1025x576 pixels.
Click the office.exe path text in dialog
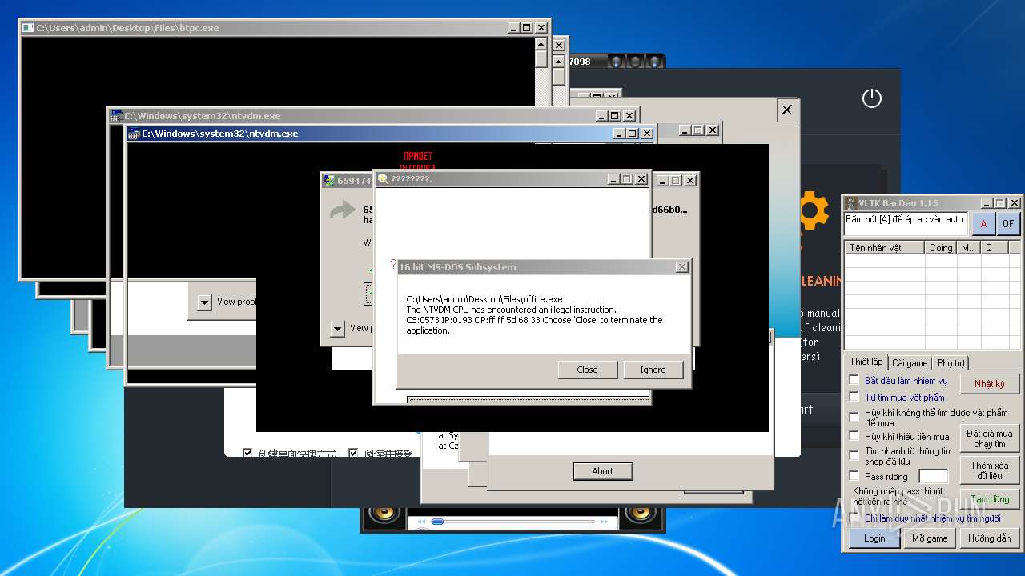(484, 299)
